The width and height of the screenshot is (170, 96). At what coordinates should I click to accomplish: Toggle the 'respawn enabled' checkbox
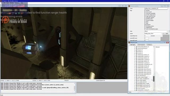point(145,20)
